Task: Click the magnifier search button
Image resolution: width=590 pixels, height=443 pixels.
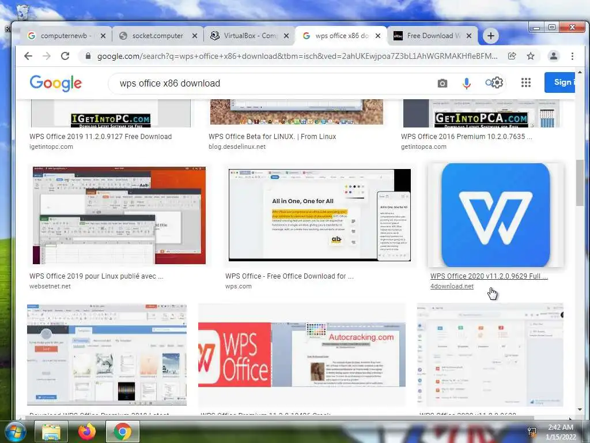Action: (x=489, y=82)
